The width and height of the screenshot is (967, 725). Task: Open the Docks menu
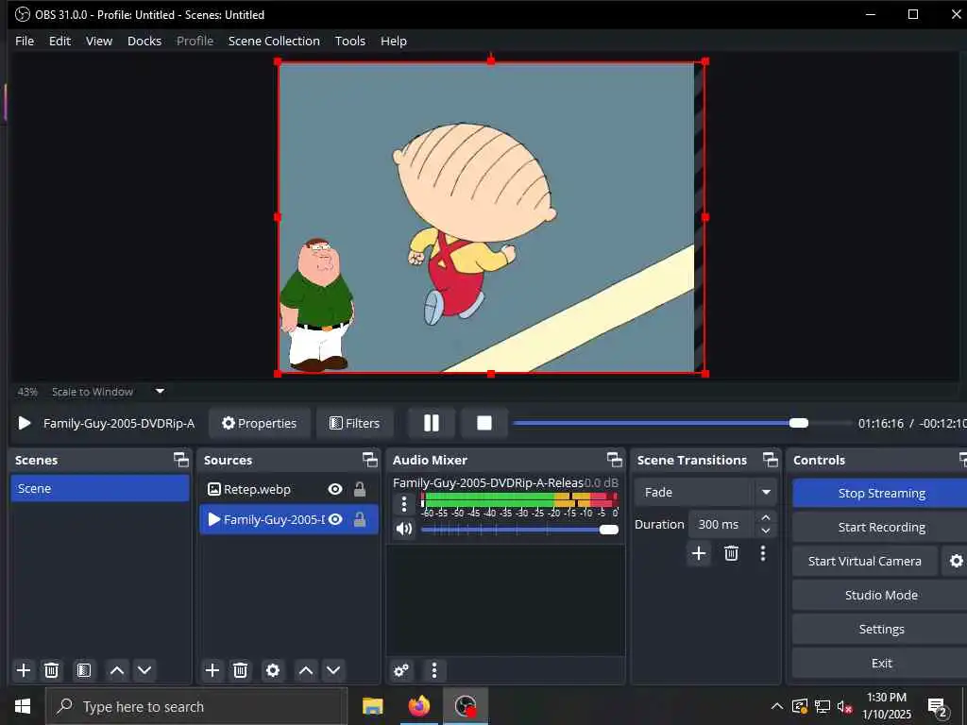[144, 41]
